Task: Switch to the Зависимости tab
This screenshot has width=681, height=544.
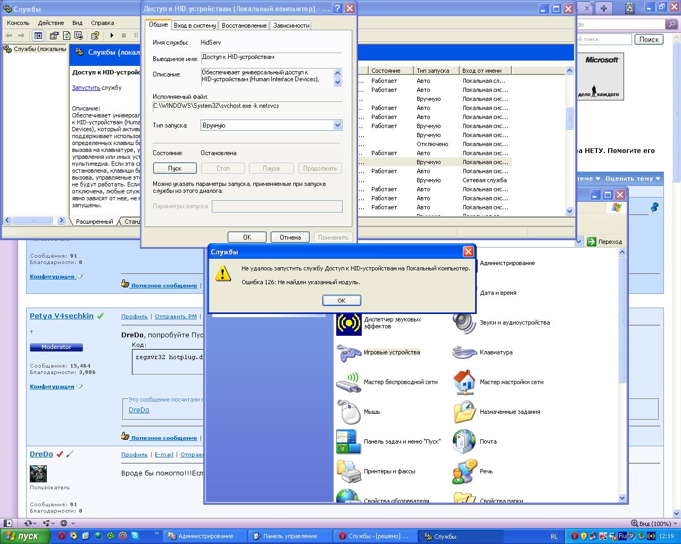Action: click(291, 25)
